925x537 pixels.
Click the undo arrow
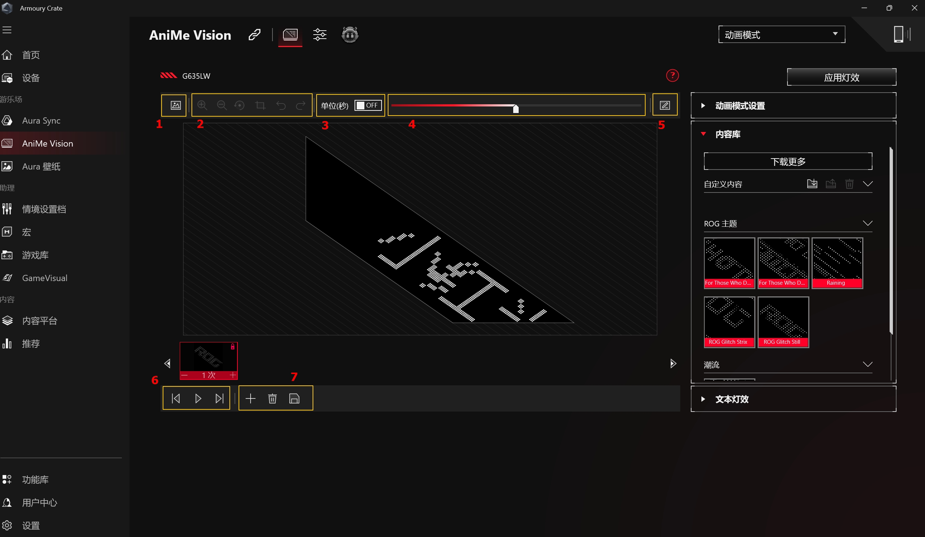(x=281, y=106)
